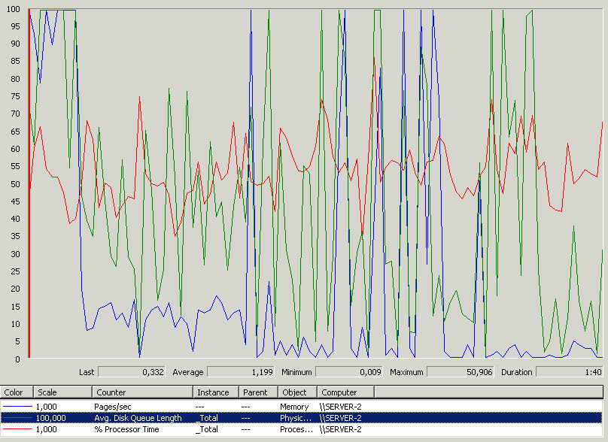Click the blue color swatch for Pages/sec
Image resolution: width=608 pixels, height=442 pixels.
click(17, 406)
